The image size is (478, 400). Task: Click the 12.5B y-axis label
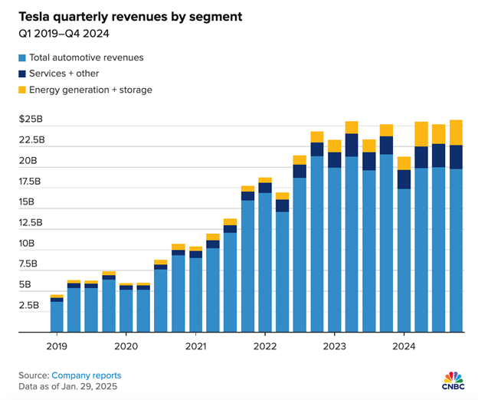pyautogui.click(x=31, y=222)
